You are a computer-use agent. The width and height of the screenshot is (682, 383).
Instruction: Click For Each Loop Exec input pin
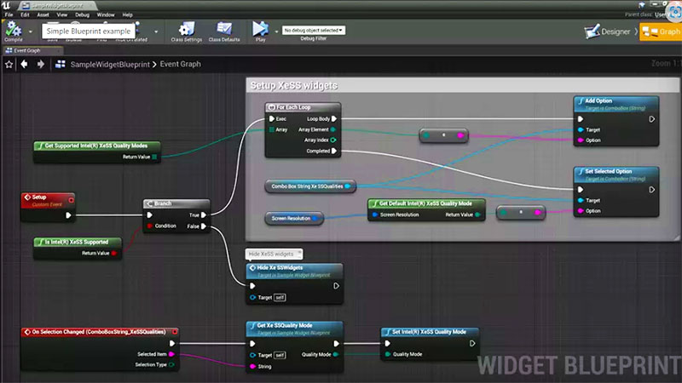coord(272,118)
